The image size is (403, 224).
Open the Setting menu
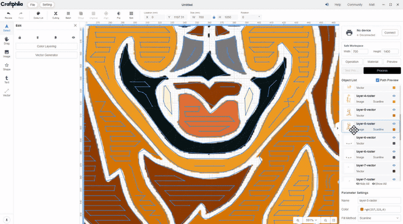click(x=47, y=4)
